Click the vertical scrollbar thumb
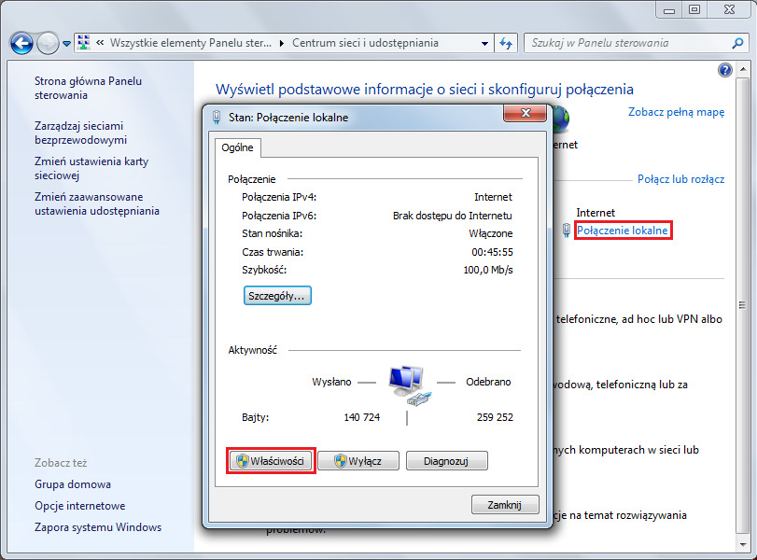757x560 pixels. (742, 305)
